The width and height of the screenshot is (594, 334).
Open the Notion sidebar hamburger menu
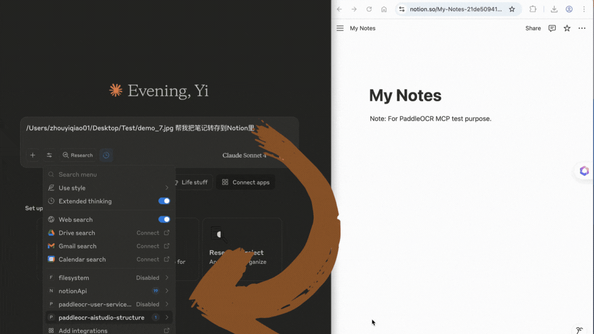[340, 28]
